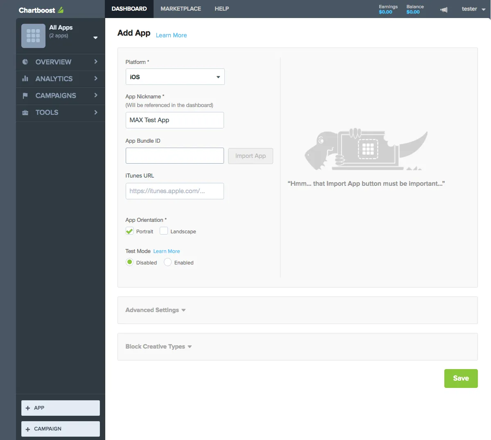Click the Chartboost logo
Screen dimensions: 491x440
(41, 10)
